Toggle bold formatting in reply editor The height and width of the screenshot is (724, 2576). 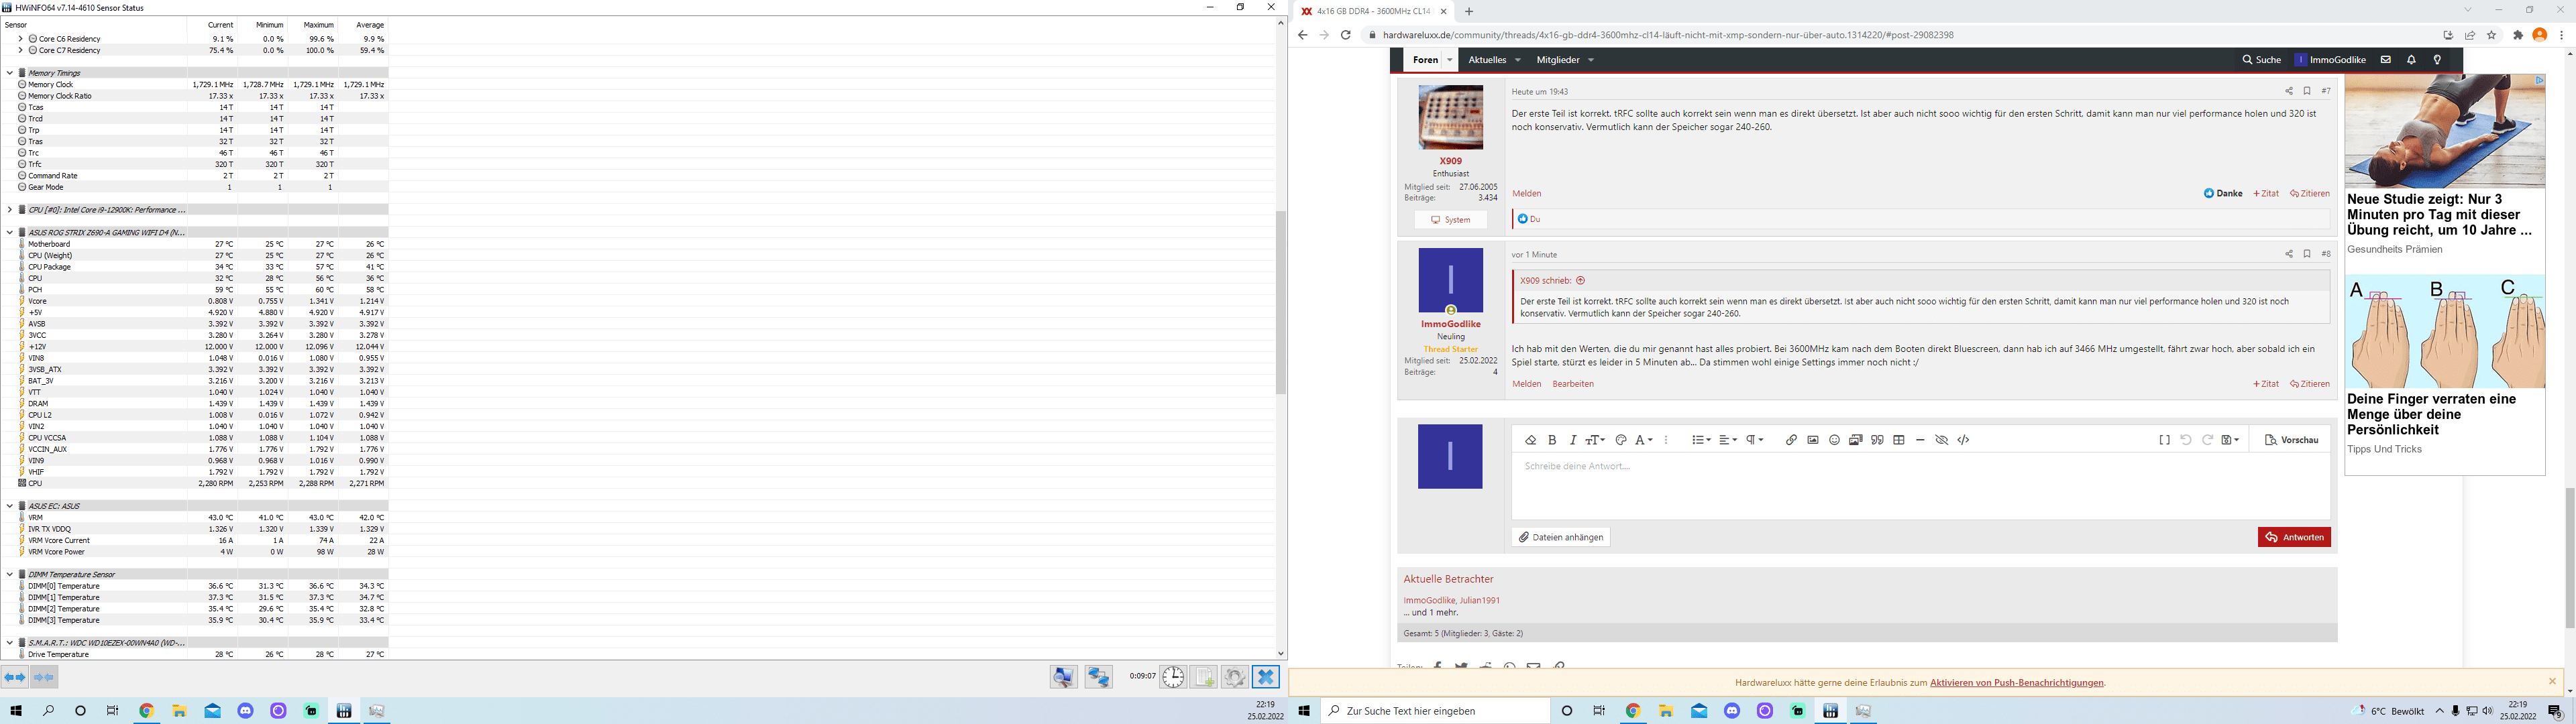(x=1552, y=440)
